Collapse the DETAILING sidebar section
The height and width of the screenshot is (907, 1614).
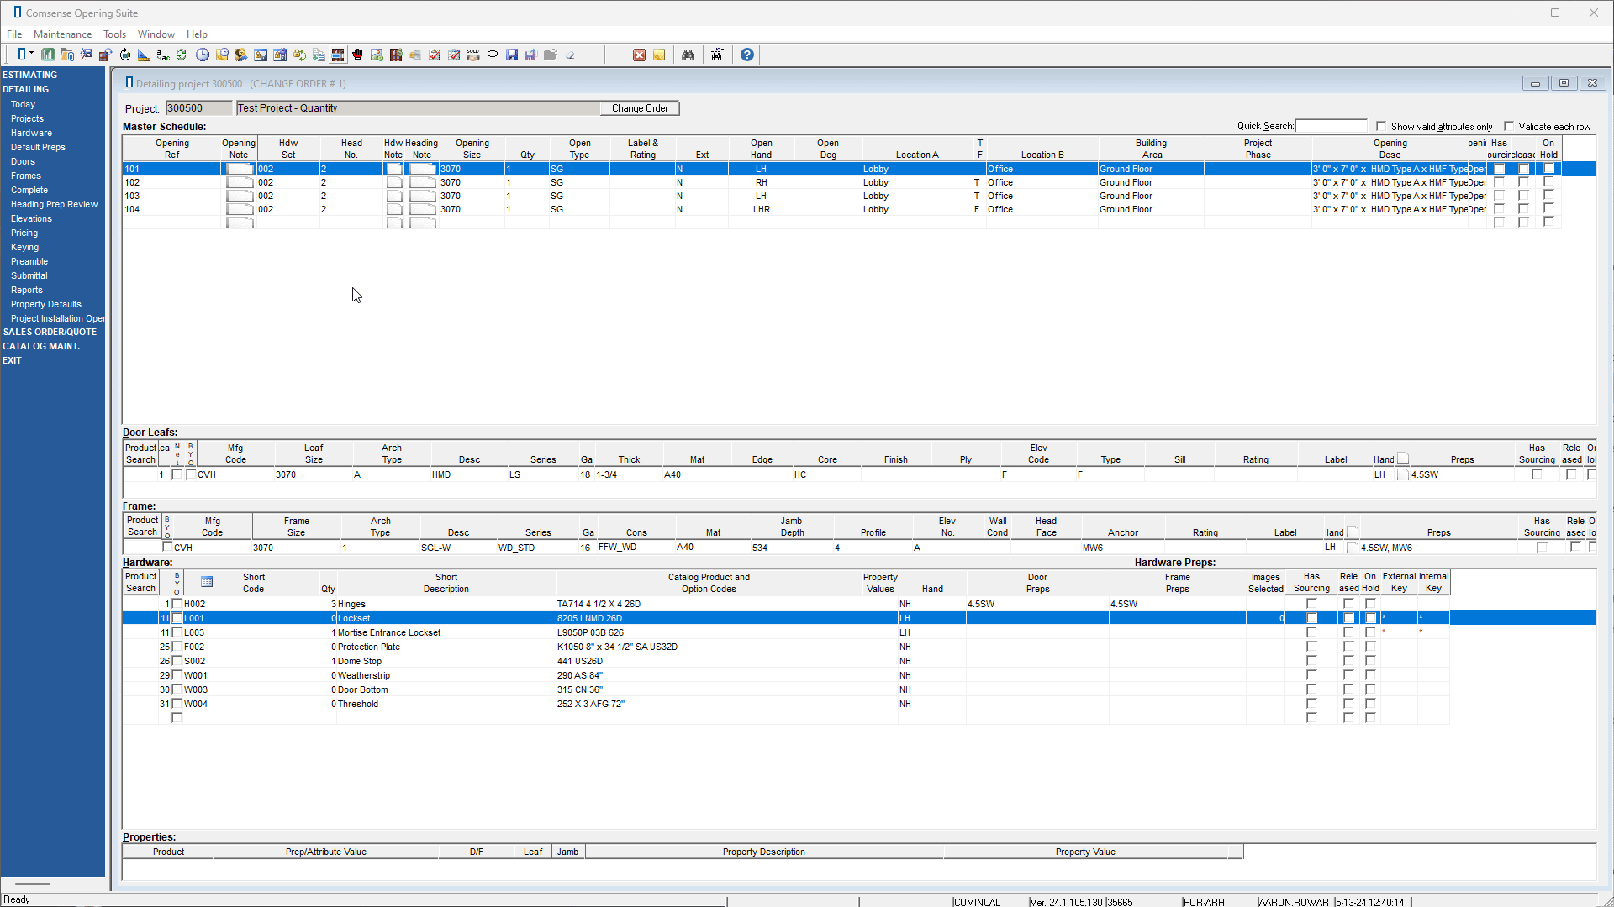point(26,89)
